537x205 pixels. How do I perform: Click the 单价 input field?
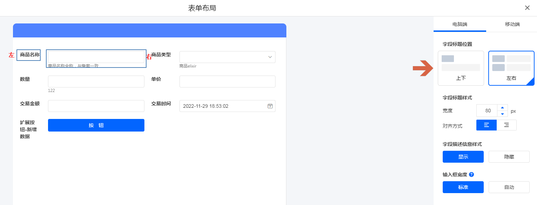(x=227, y=82)
